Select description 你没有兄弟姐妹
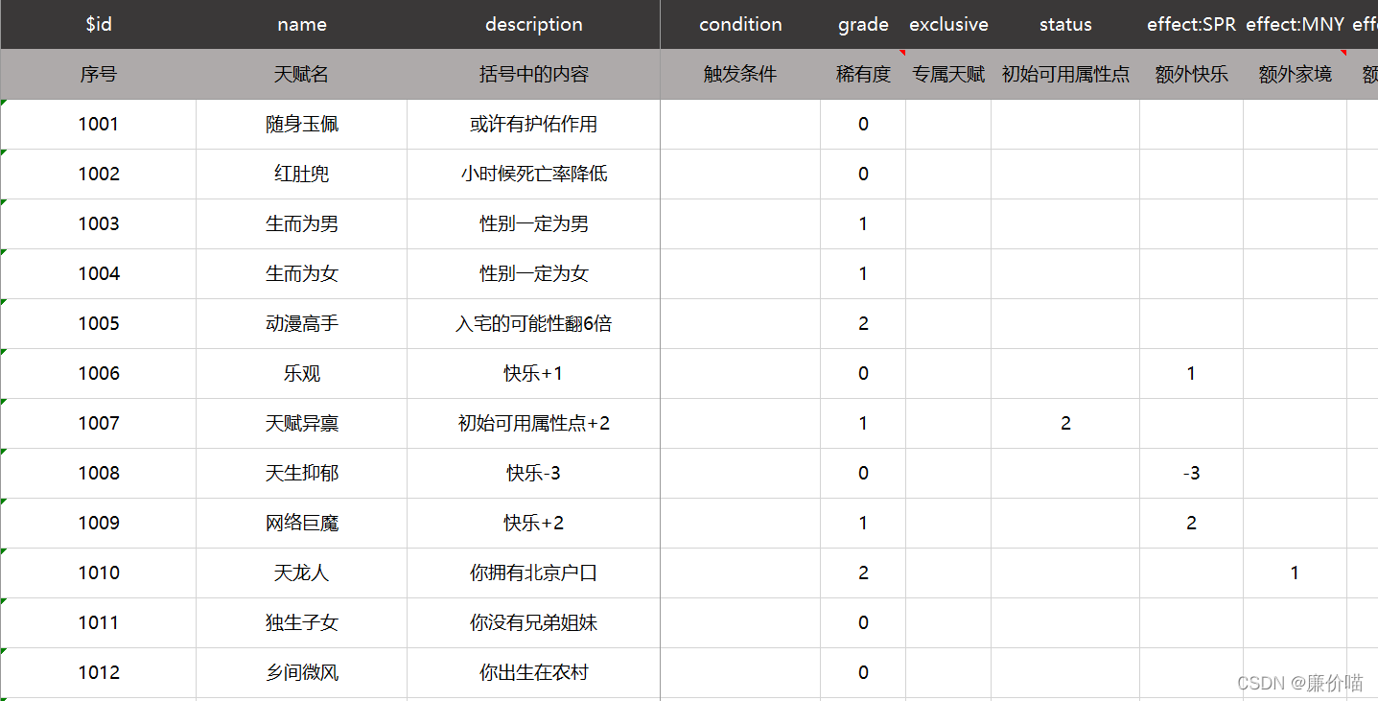The image size is (1378, 701). 533,622
